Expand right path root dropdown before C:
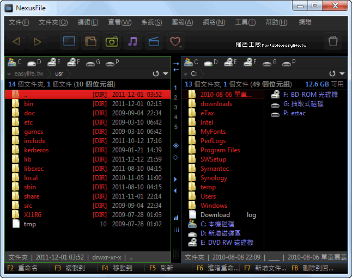The width and height of the screenshot is (352, 278). pos(185,74)
